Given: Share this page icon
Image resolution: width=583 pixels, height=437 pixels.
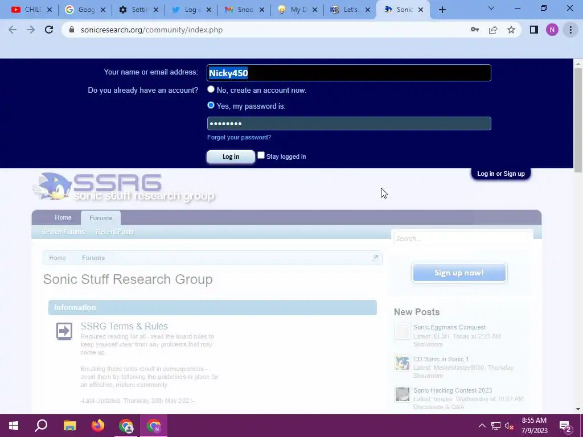Looking at the screenshot, I should (x=493, y=30).
